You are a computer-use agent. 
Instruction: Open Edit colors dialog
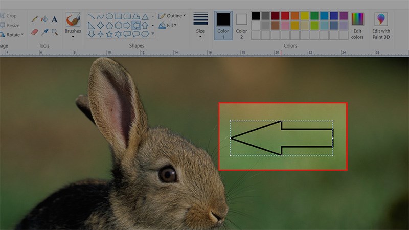pyautogui.click(x=357, y=26)
